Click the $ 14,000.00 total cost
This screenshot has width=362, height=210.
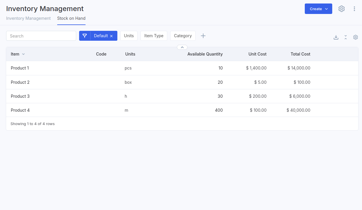point(299,68)
